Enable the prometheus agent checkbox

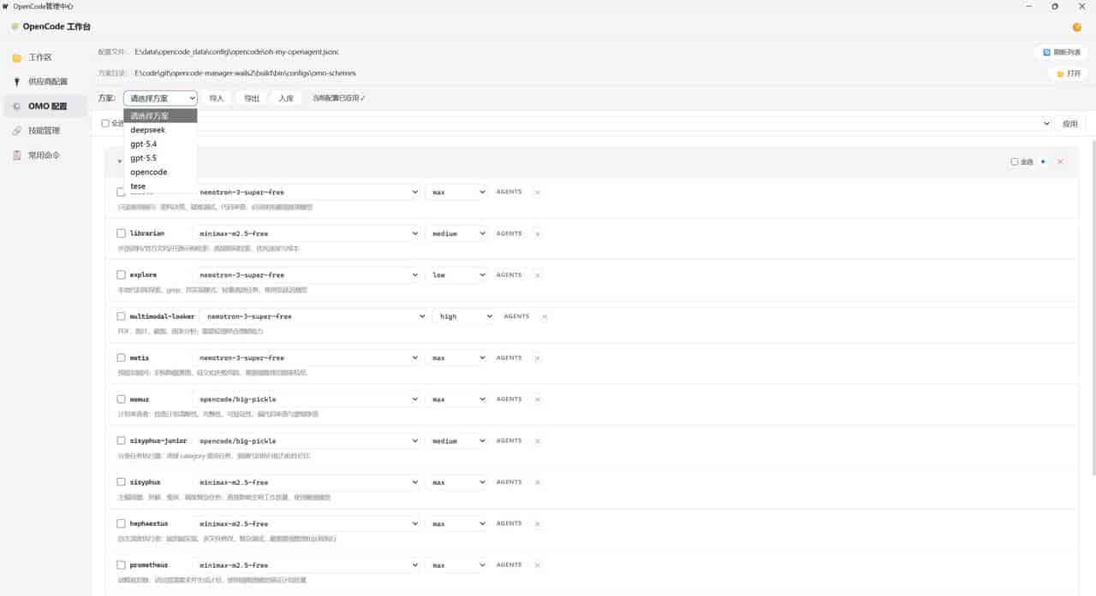pos(121,565)
